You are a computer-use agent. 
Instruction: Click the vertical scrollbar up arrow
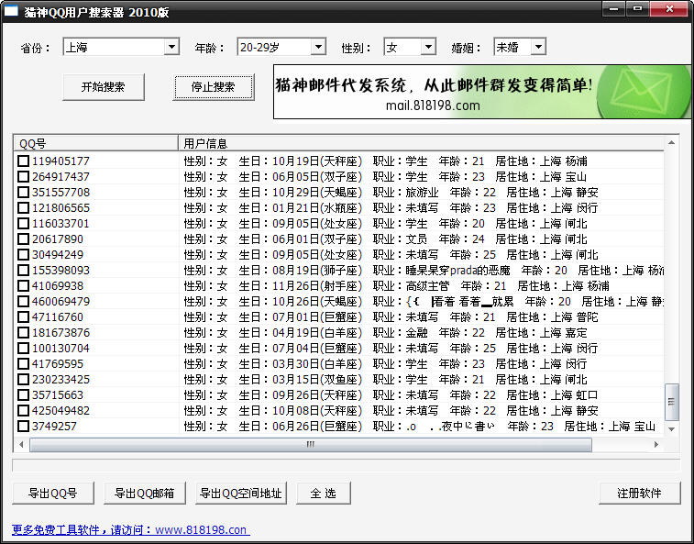[671, 142]
